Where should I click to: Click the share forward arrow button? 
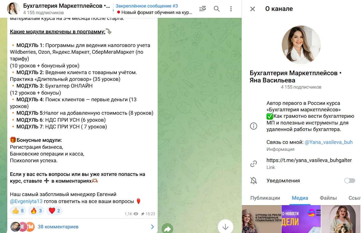coord(167,228)
